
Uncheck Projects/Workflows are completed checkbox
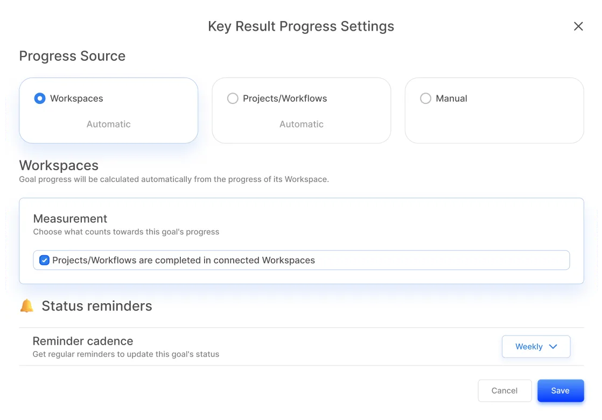pos(45,260)
